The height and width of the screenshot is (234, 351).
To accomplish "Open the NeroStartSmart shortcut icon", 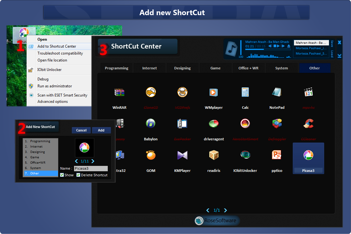I will coord(245,124).
